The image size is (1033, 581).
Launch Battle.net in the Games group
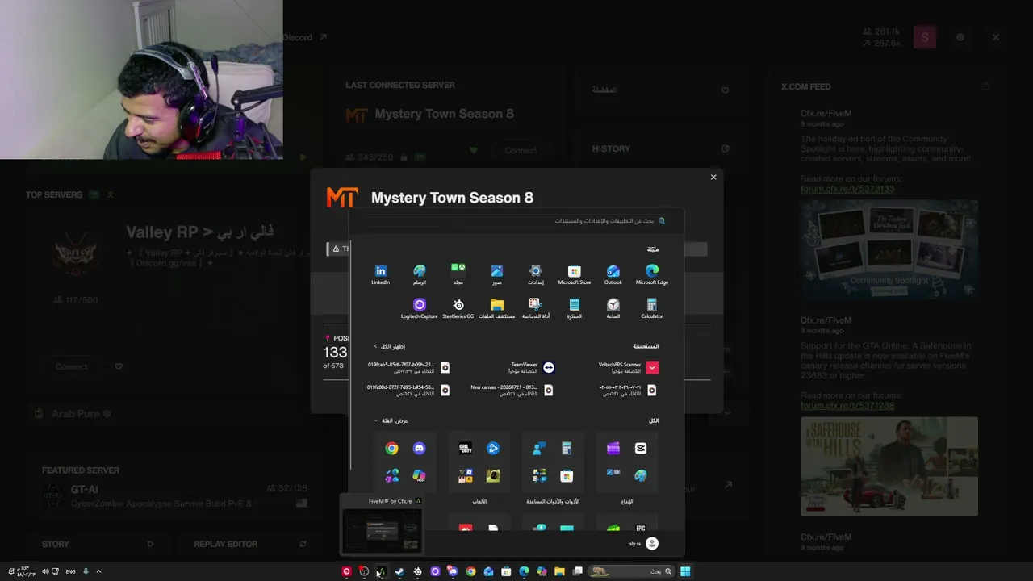pyautogui.click(x=493, y=449)
